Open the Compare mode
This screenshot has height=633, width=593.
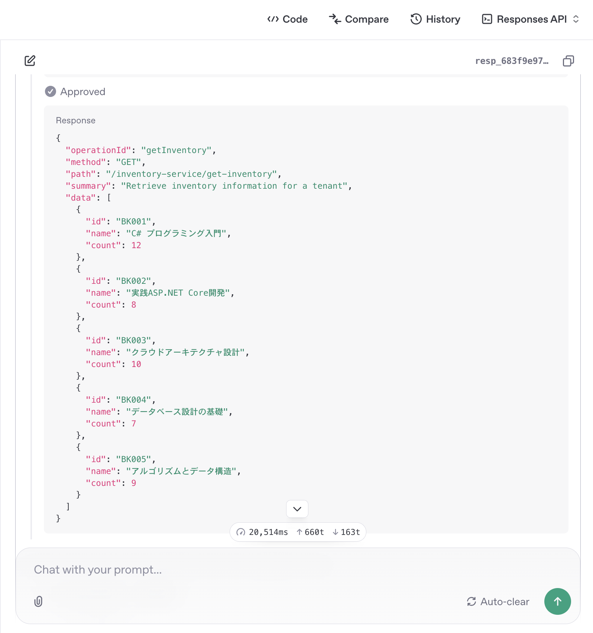(x=359, y=19)
